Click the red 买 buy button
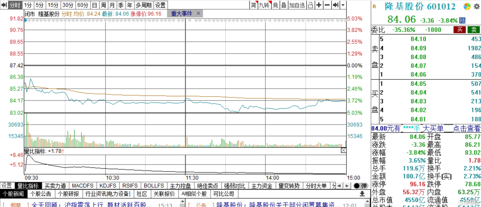 [460, 30]
